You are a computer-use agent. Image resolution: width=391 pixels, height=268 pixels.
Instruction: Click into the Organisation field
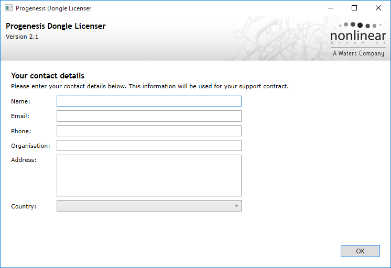(149, 146)
